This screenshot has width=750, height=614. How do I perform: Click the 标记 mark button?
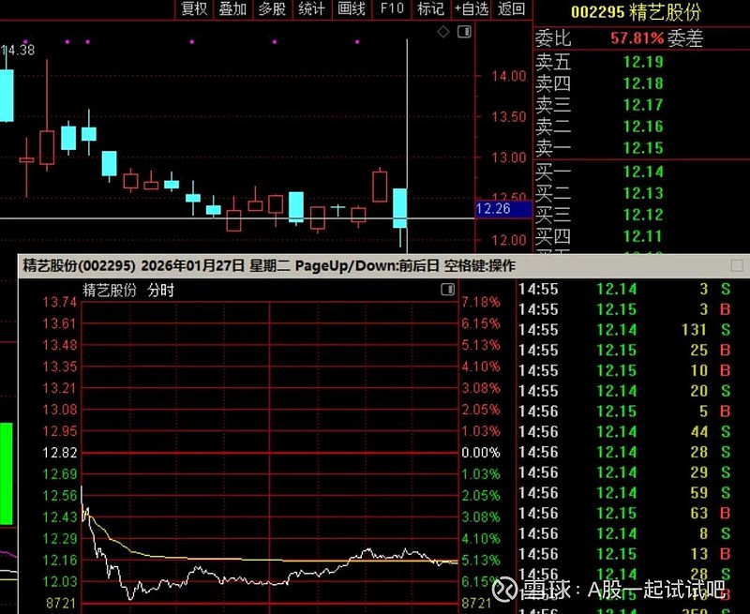click(431, 8)
